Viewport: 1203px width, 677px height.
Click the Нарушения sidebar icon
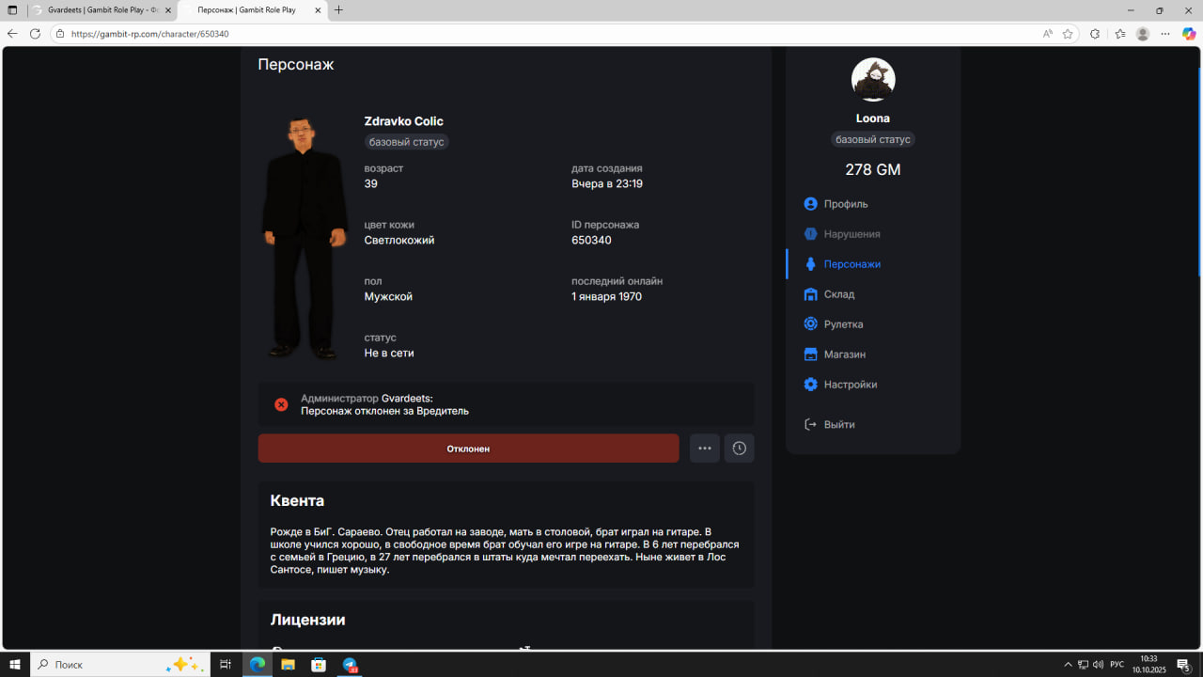point(810,234)
